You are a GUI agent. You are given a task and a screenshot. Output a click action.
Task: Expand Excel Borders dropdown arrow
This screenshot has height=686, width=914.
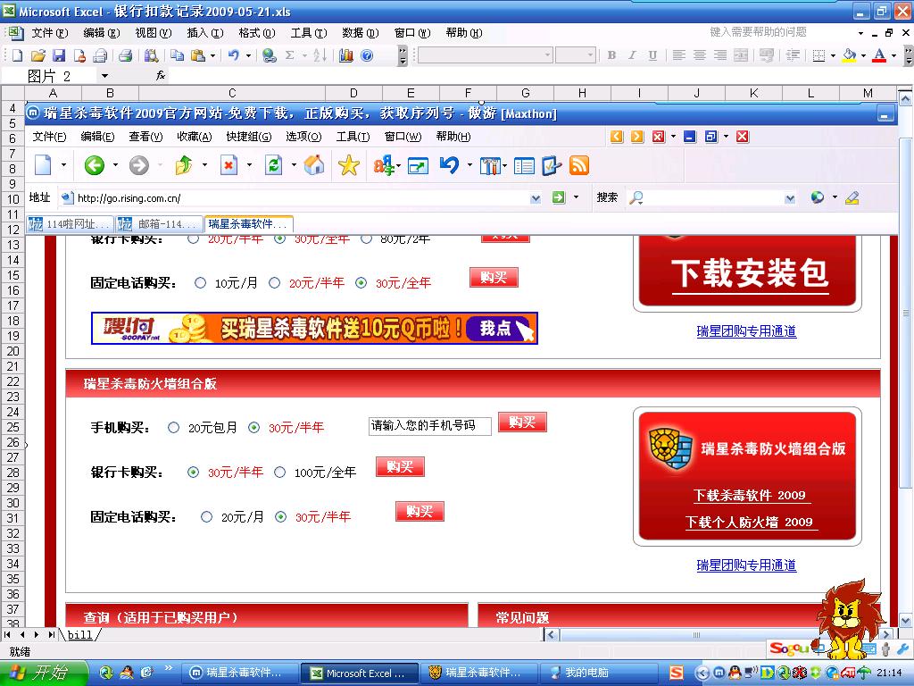tap(833, 55)
